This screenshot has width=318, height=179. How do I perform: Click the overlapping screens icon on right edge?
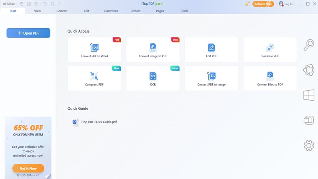[309, 120]
